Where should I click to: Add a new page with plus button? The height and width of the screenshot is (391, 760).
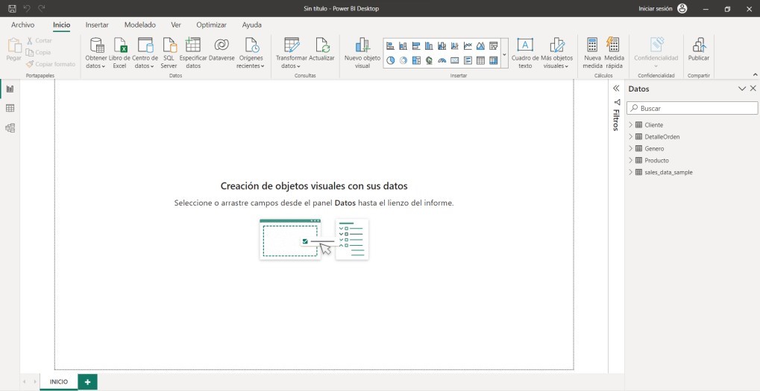(88, 382)
